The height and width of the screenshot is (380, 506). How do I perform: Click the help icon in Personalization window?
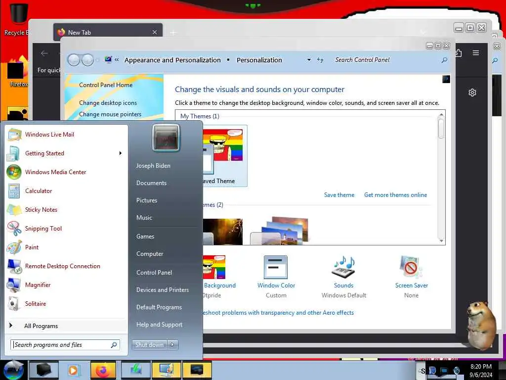446,79
